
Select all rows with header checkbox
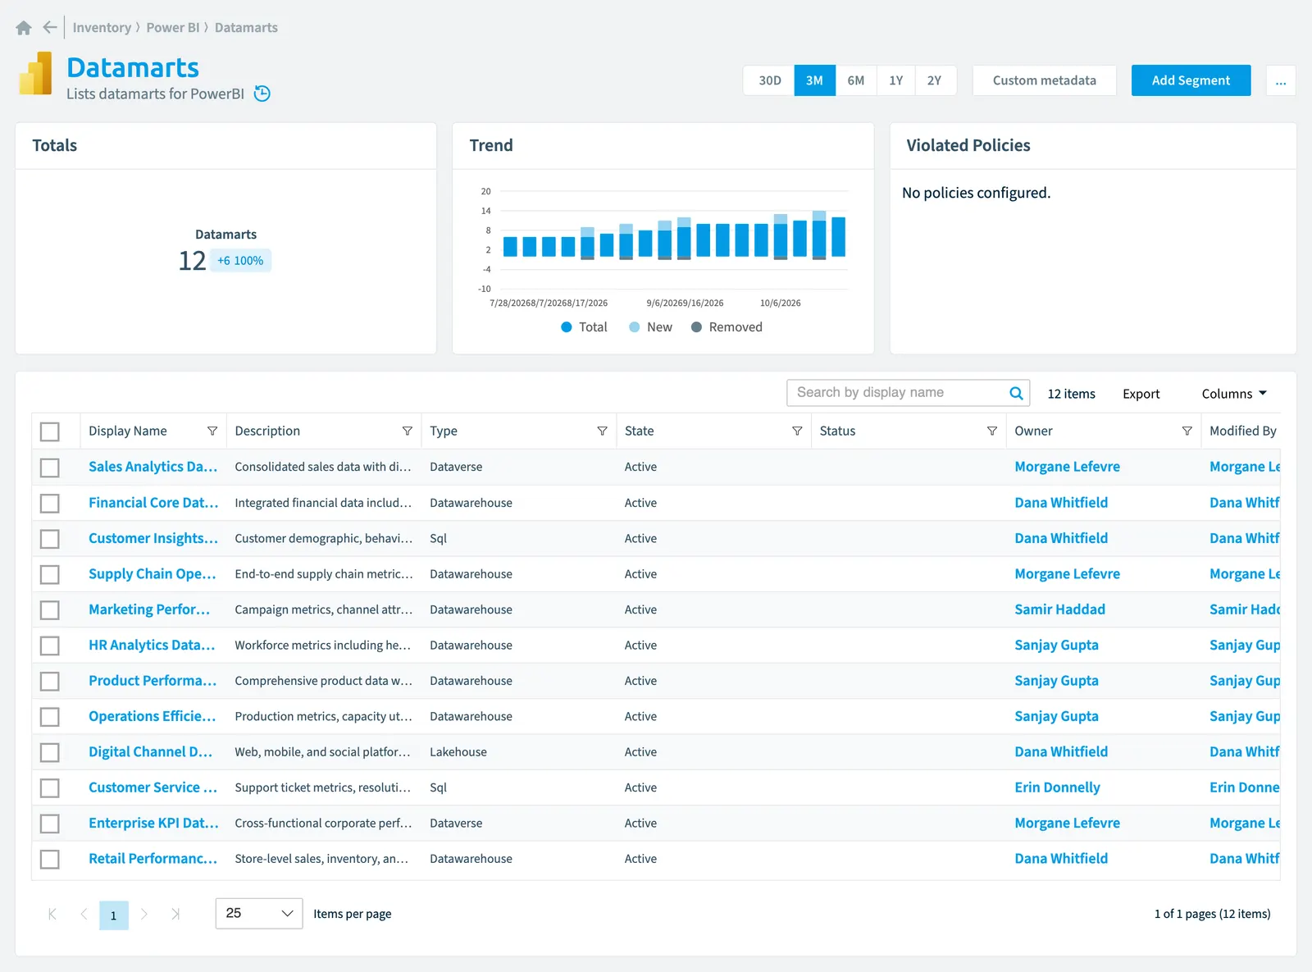click(x=50, y=431)
